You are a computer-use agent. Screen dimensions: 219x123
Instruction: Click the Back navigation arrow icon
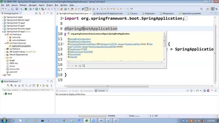118,9
